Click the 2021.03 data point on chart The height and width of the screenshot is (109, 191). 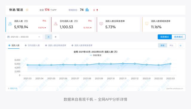27,65
